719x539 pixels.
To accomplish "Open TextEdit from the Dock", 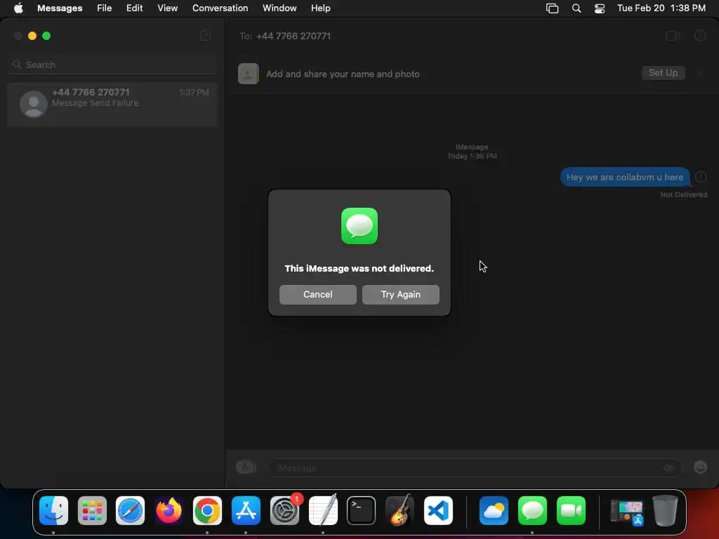I will tap(323, 510).
